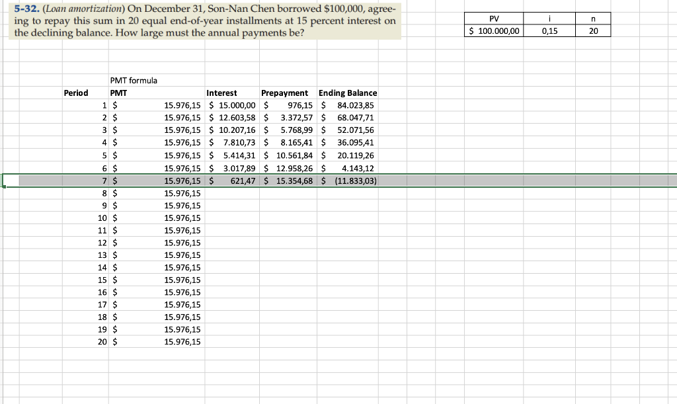Click period 13 cell

point(85,255)
